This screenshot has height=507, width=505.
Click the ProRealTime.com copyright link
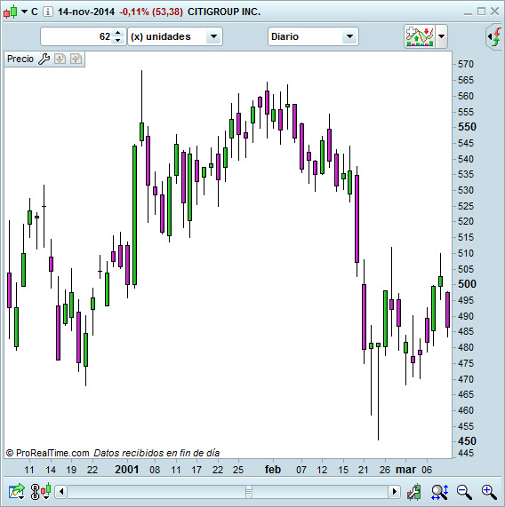coord(48,453)
